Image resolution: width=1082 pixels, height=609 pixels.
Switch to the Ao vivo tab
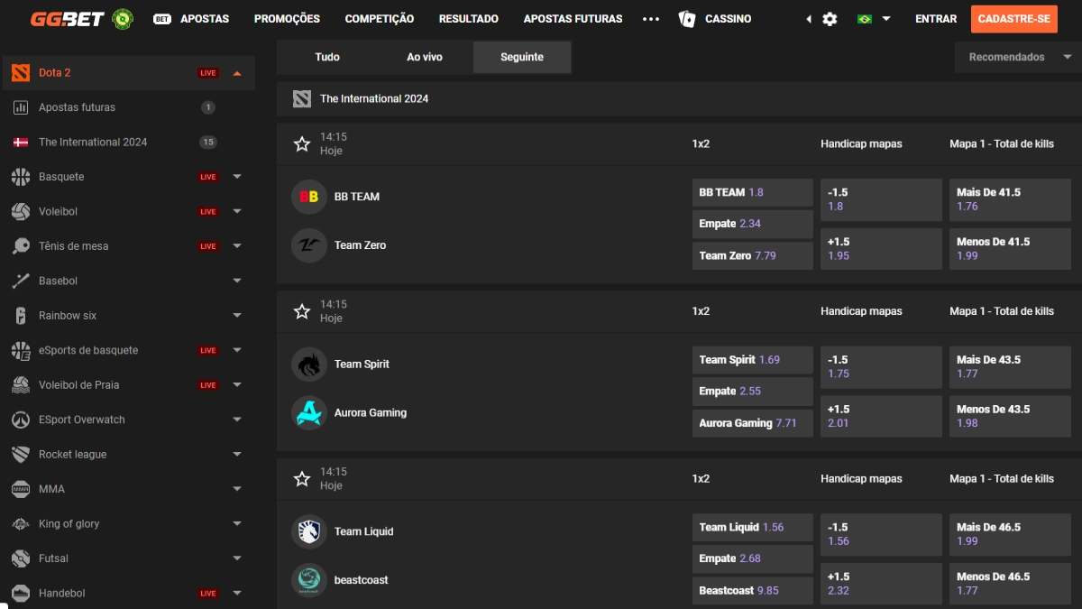click(425, 57)
